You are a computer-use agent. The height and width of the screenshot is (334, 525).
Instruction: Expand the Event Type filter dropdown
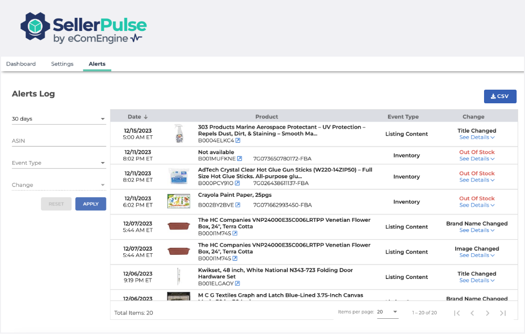[59, 163]
